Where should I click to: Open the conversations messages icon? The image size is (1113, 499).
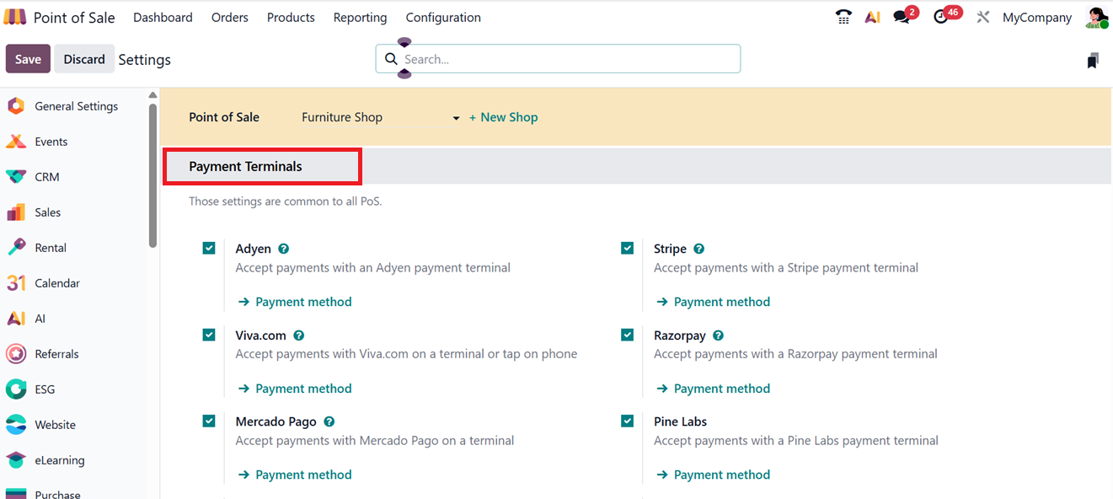(902, 17)
